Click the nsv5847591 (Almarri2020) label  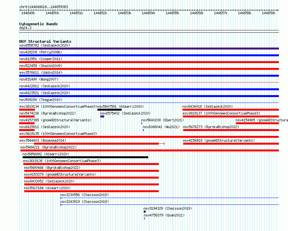point(120,106)
